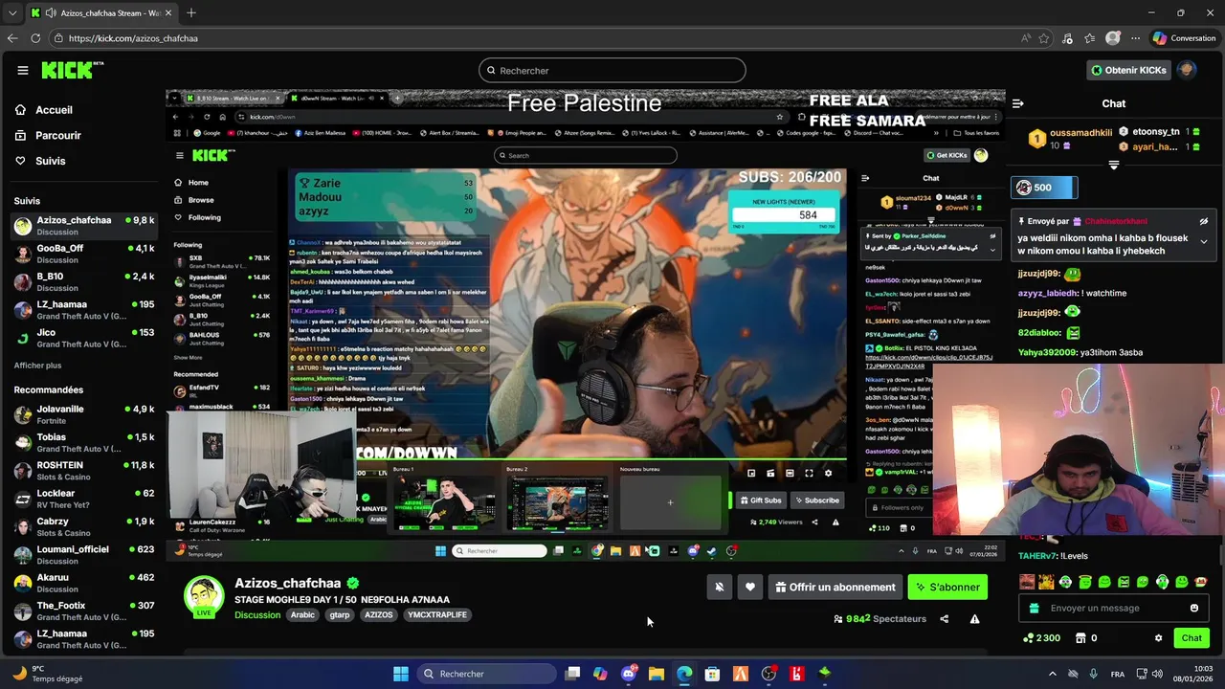1225x689 pixels.
Task: Report the stream via warning triangle icon
Action: click(x=974, y=619)
